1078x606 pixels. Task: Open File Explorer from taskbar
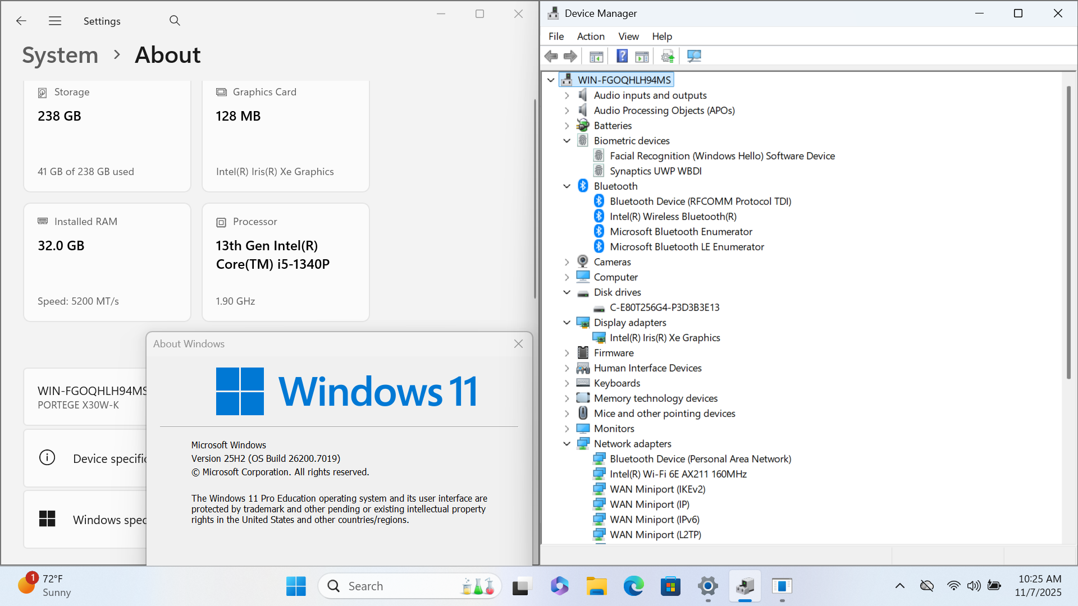point(596,586)
